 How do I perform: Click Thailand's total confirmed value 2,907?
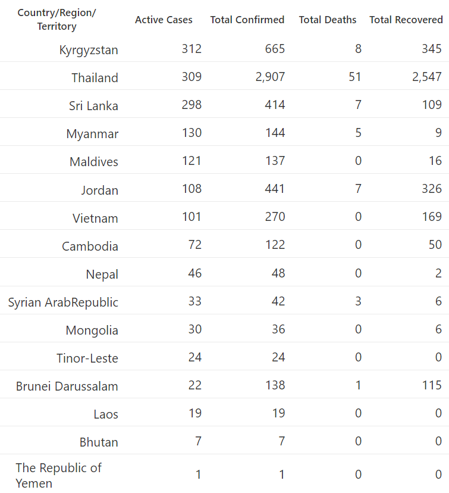point(270,77)
